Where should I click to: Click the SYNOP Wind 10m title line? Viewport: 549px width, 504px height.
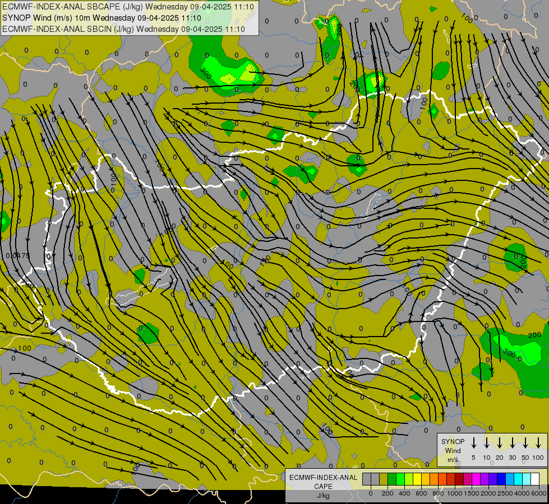coord(102,18)
